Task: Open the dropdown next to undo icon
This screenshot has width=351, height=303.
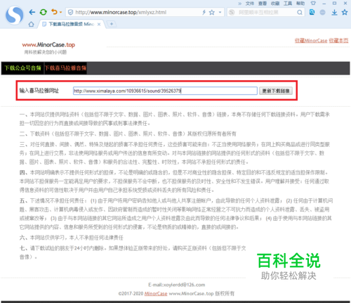Action: [x=61, y=12]
